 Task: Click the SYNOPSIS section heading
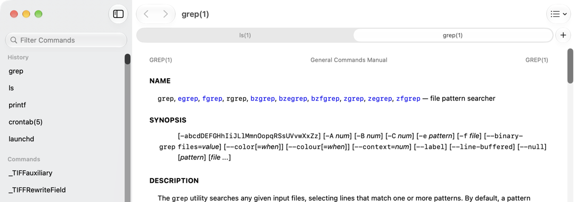point(168,120)
